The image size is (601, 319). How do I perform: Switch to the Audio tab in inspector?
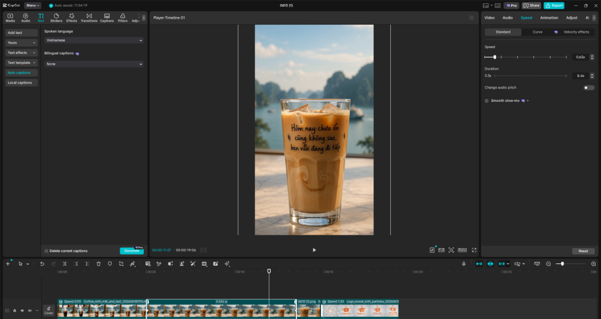coord(508,18)
